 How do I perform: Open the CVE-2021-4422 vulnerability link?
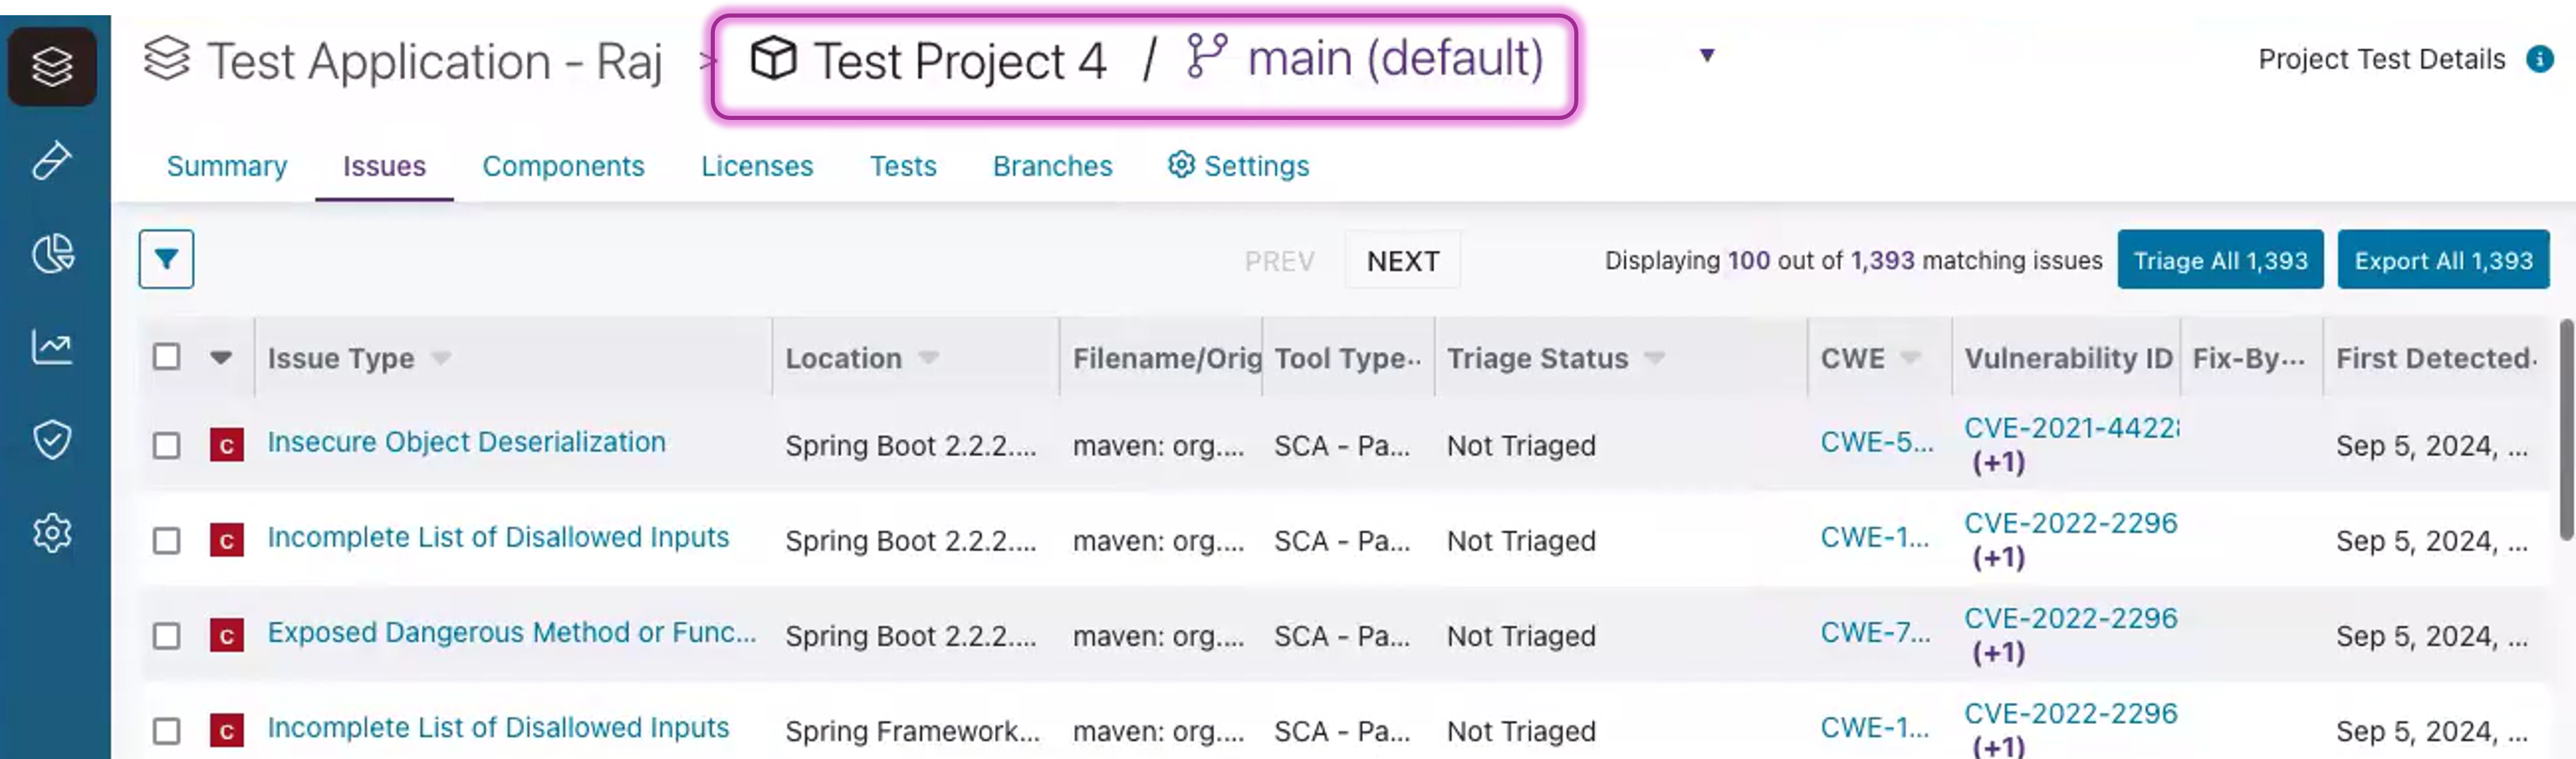[2070, 428]
